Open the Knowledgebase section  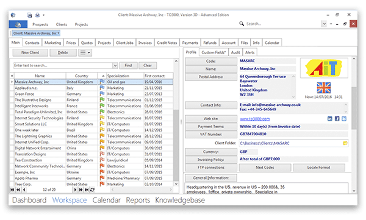click(180, 200)
